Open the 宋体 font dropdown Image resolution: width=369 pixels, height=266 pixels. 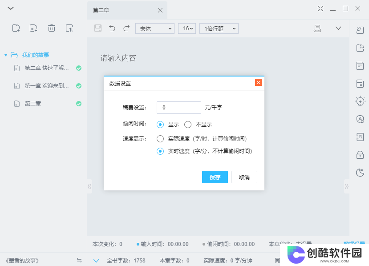[x=155, y=28]
